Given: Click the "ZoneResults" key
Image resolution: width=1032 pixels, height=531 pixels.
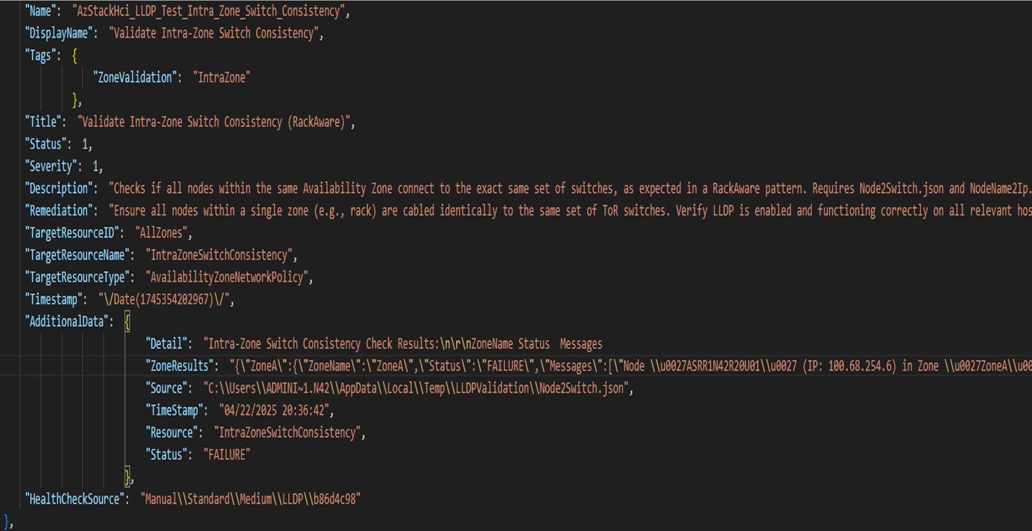Looking at the screenshot, I should 182,366.
